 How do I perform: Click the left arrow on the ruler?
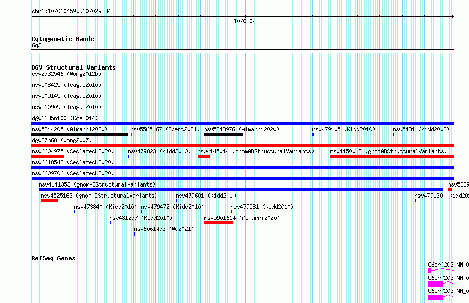(33, 16)
